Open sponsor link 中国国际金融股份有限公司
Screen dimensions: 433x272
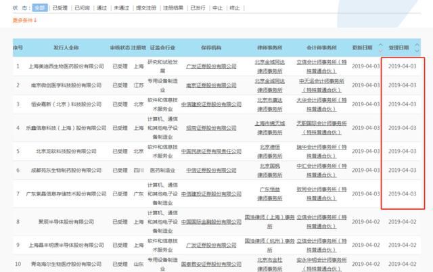pos(211,222)
